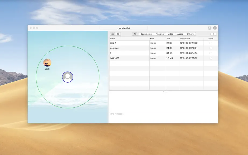This screenshot has width=248, height=155.
Task: Filter by the Video tab
Action: point(171,34)
